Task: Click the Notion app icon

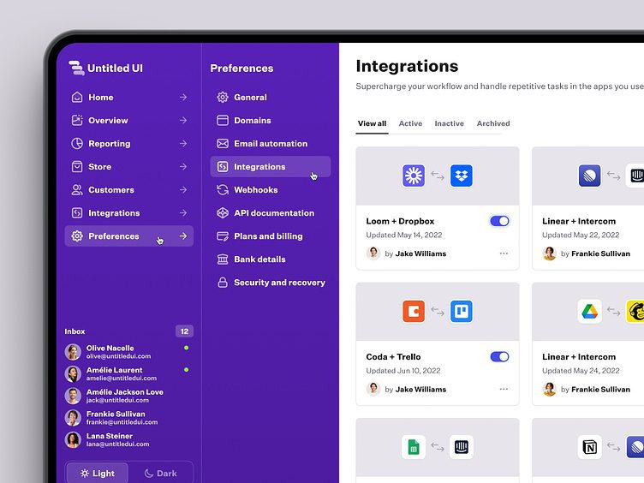Action: (x=590, y=447)
